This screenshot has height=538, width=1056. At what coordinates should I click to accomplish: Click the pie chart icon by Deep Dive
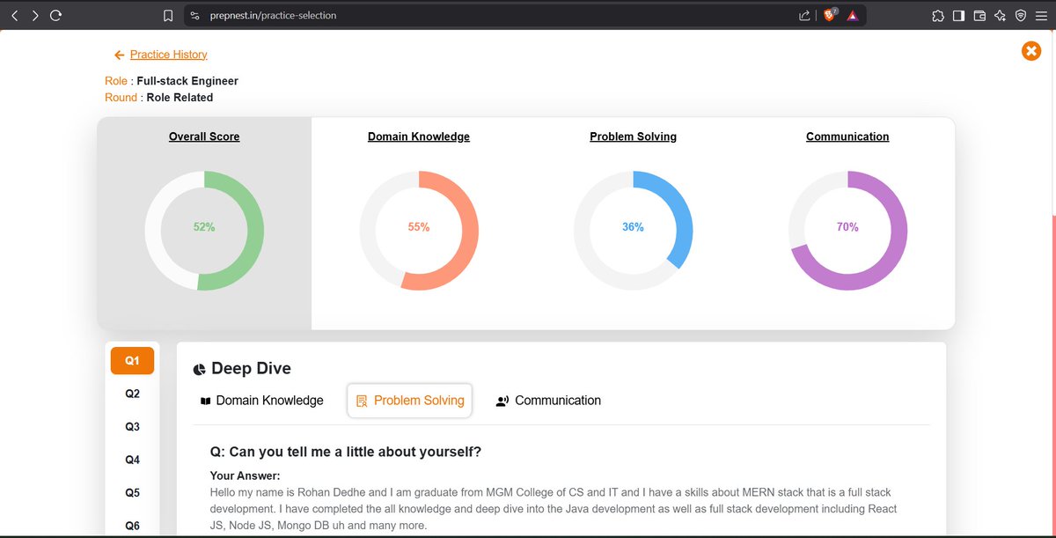[199, 369]
